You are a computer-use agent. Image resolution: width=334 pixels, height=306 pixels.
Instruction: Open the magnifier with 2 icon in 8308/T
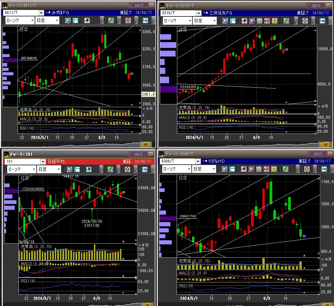click(251, 169)
